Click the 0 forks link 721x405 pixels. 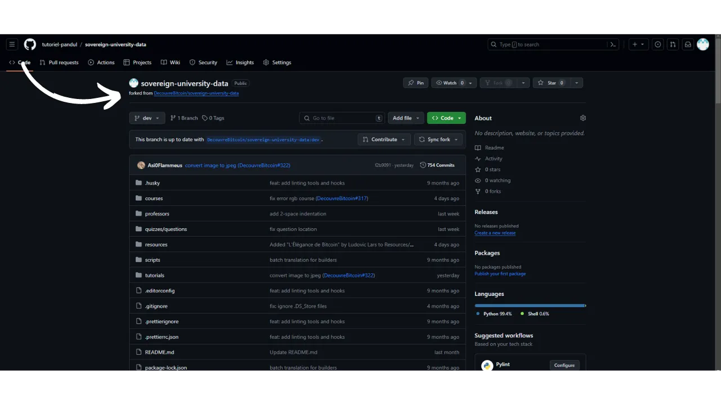[x=488, y=191]
